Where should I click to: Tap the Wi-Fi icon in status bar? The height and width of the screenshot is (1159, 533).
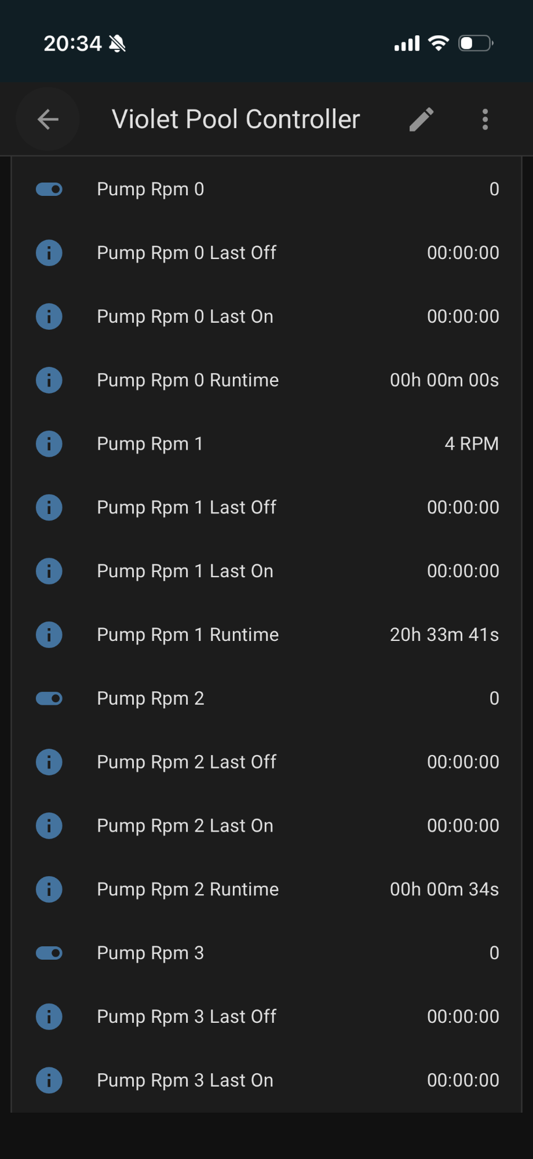tap(439, 43)
